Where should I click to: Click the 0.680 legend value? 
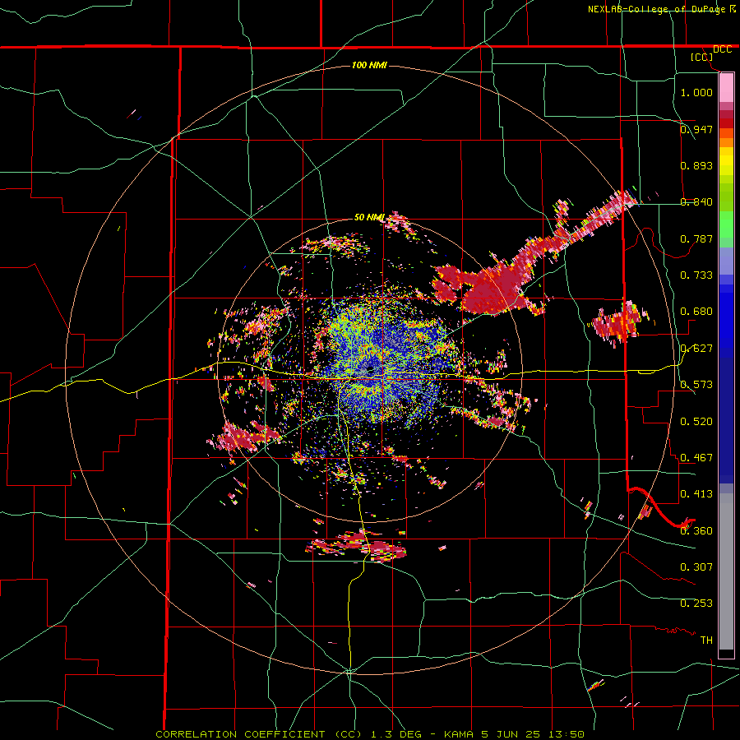tap(696, 312)
